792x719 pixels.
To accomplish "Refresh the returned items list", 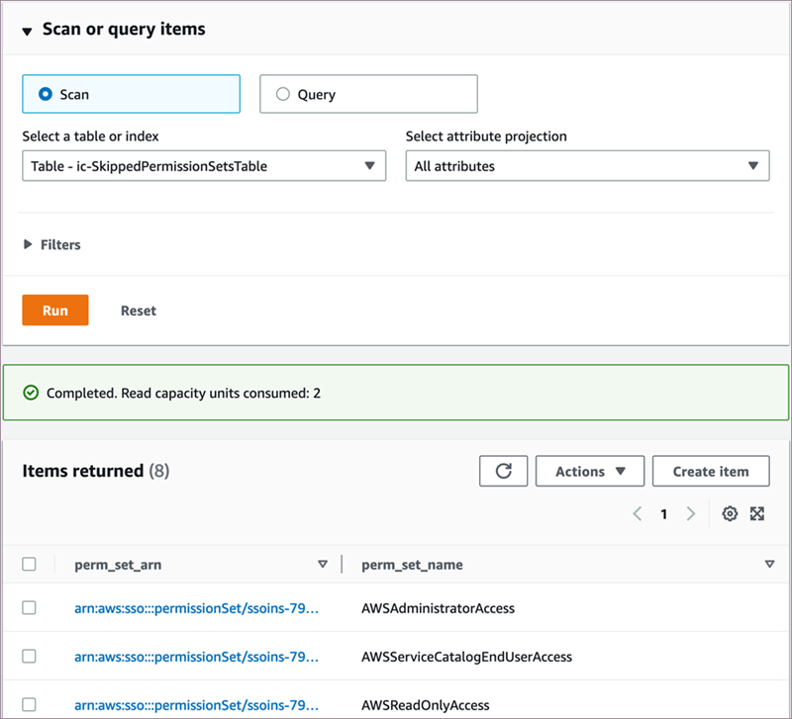I will coord(503,472).
